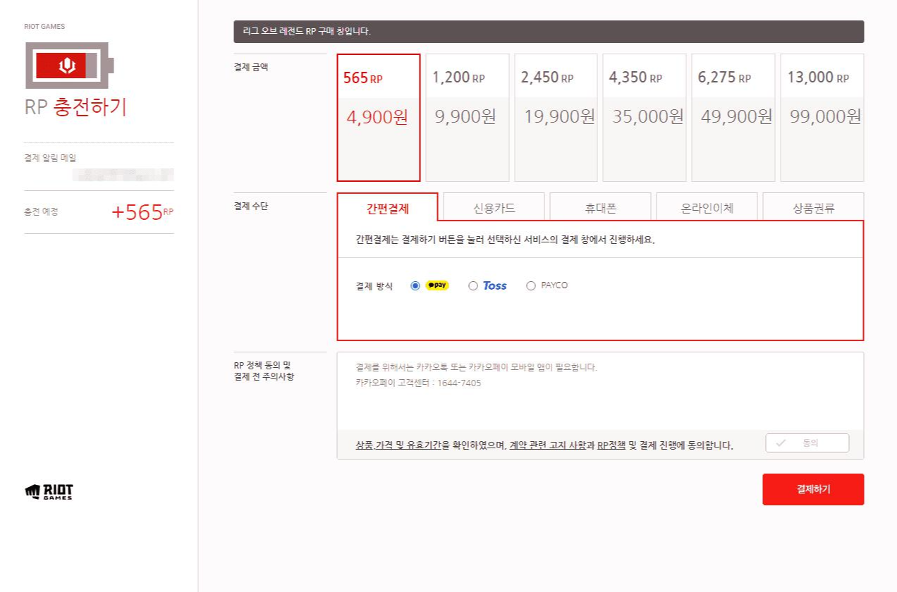Select the KakaoPay radio button

pyautogui.click(x=415, y=285)
